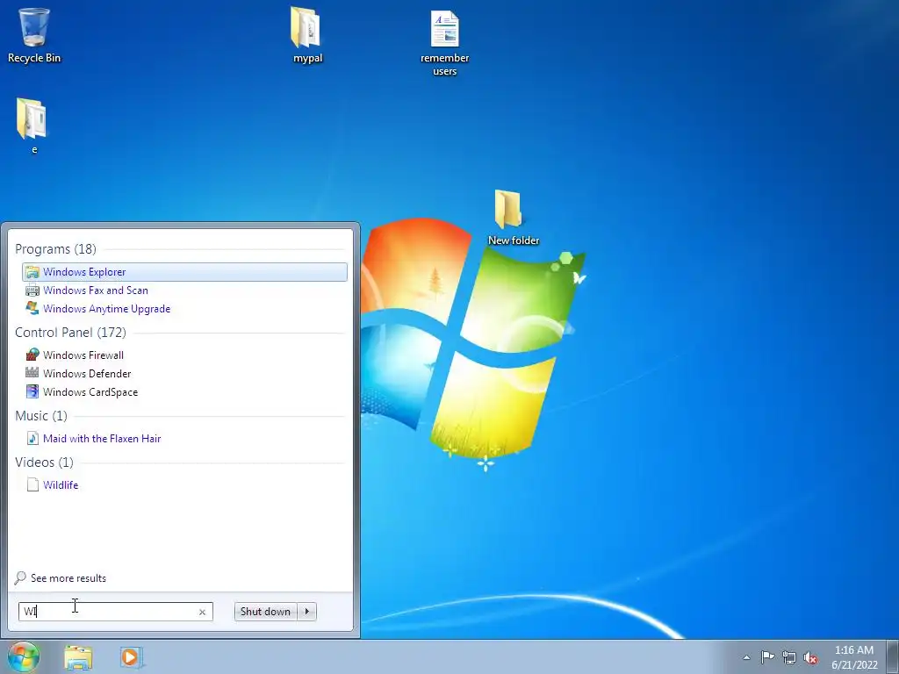899x674 pixels.
Task: Expand the Shut down options arrow
Action: click(x=306, y=612)
